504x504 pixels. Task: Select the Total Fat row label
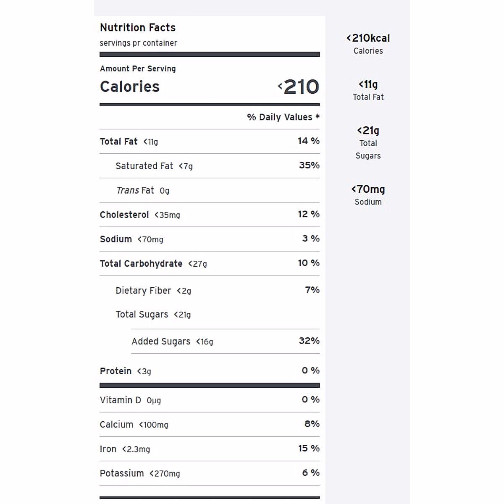coord(119,142)
